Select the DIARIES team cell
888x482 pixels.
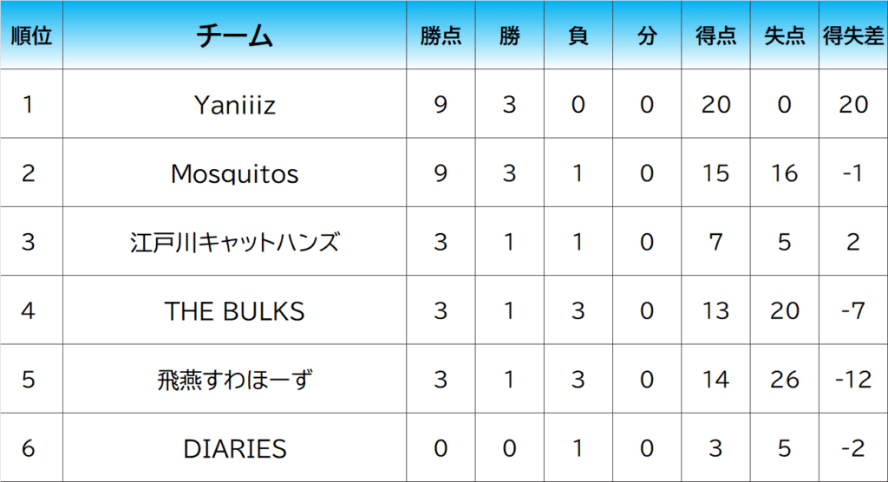(x=235, y=448)
